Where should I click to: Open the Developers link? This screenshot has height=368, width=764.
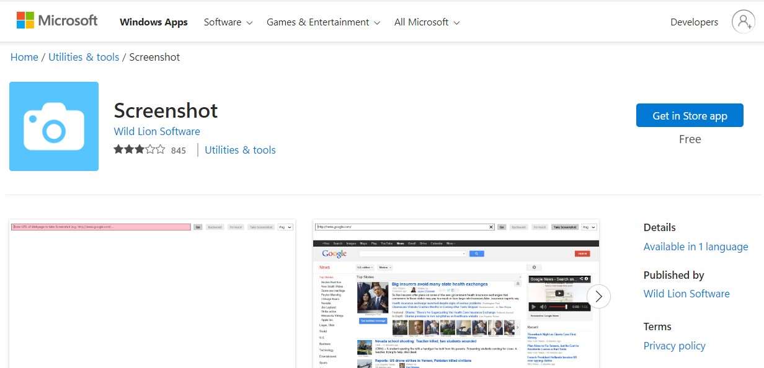click(694, 22)
